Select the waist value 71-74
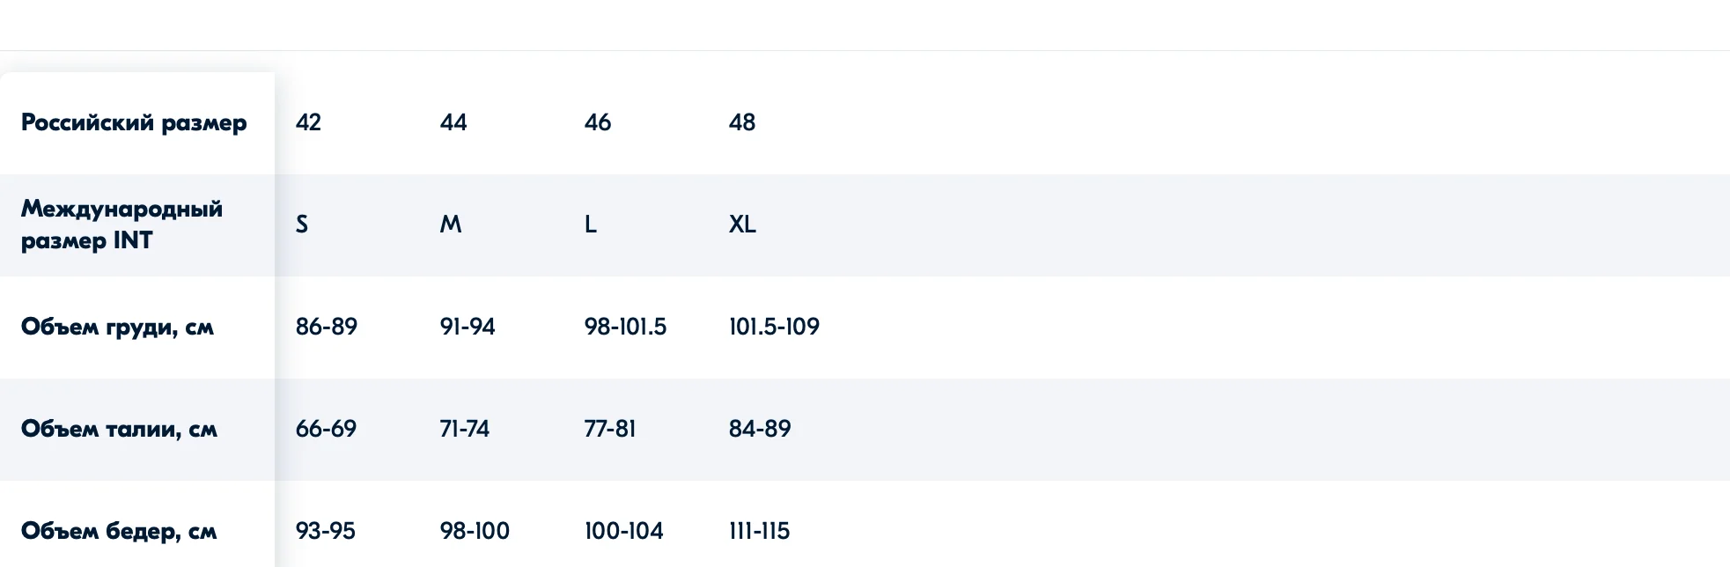The width and height of the screenshot is (1730, 567). click(465, 429)
